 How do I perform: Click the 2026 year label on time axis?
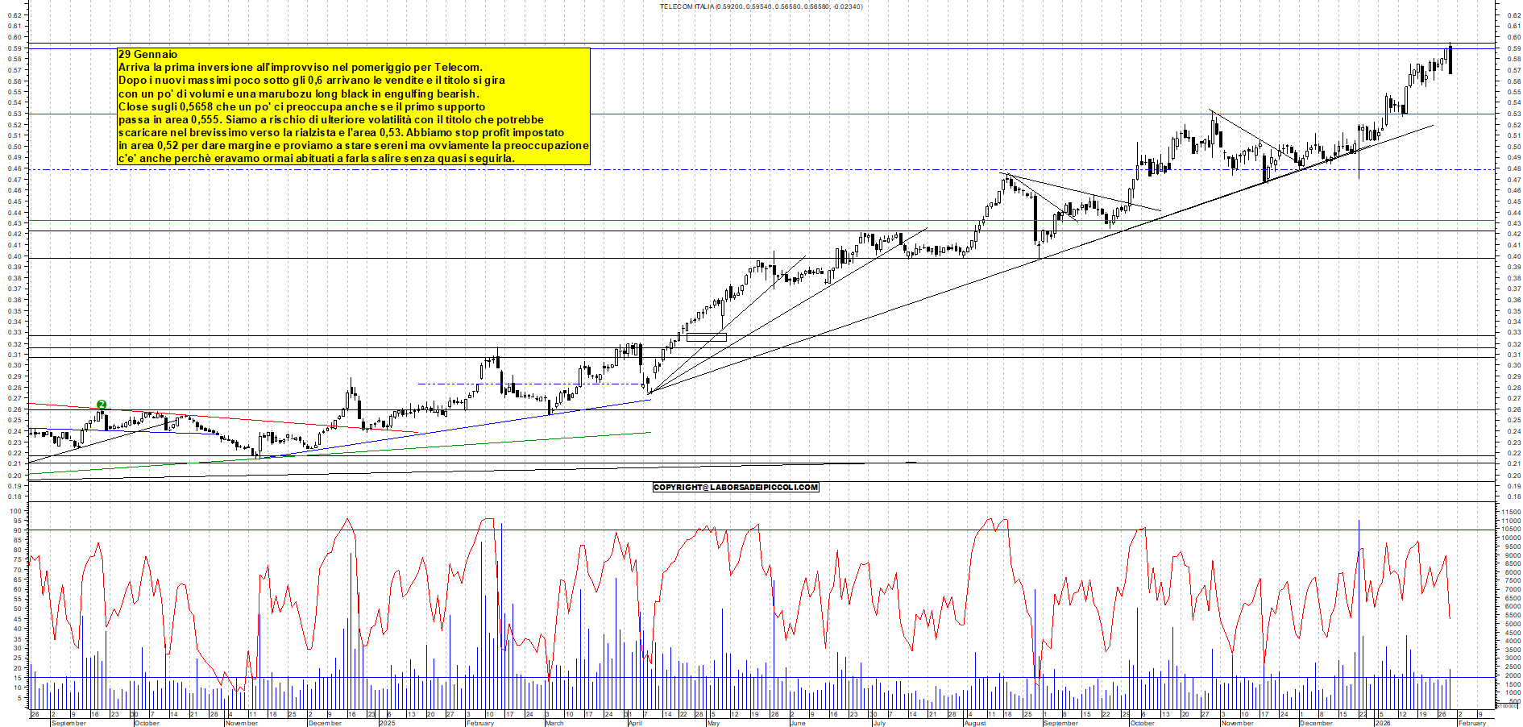click(1383, 723)
